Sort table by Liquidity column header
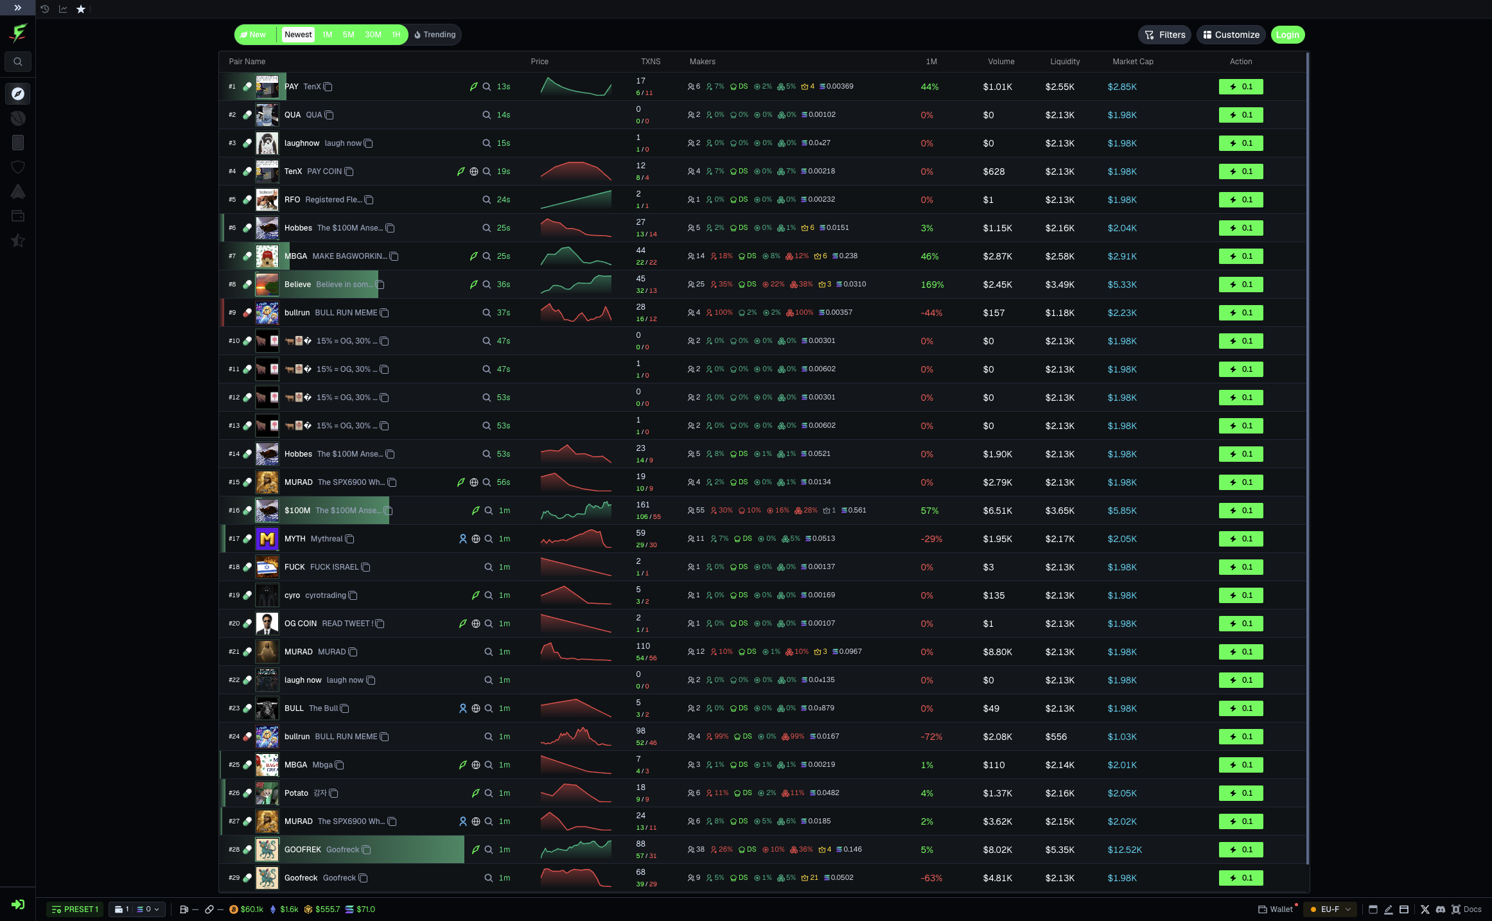The height and width of the screenshot is (921, 1492). 1065,62
